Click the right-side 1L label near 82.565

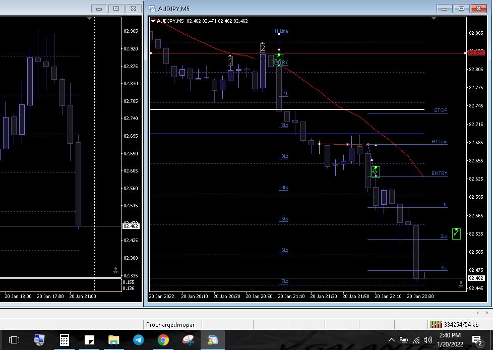click(x=445, y=205)
